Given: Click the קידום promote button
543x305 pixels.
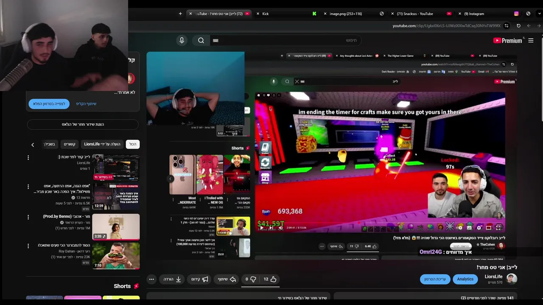Looking at the screenshot, I should pos(200,279).
